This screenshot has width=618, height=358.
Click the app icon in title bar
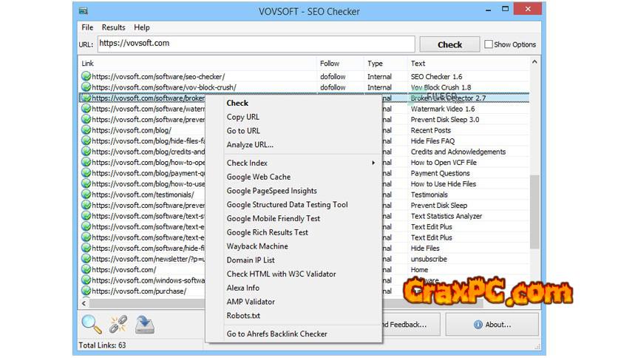point(83,10)
